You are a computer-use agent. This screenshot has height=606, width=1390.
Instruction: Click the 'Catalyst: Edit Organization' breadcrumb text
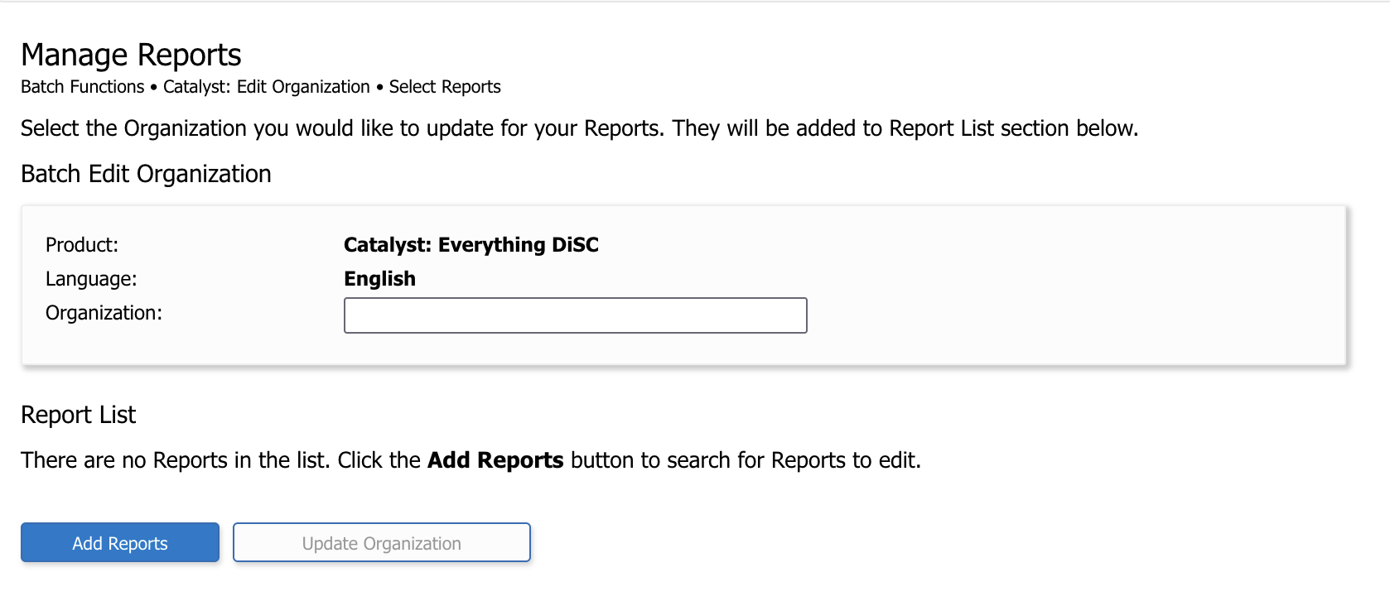(x=267, y=87)
